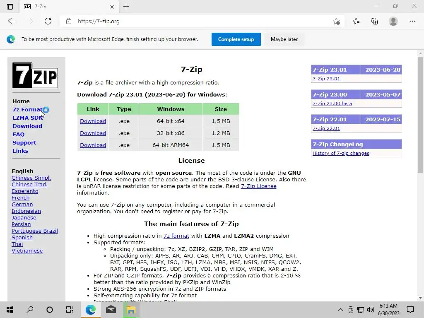Open Home in site navigation
This screenshot has width=424, height=318.
coord(21,101)
